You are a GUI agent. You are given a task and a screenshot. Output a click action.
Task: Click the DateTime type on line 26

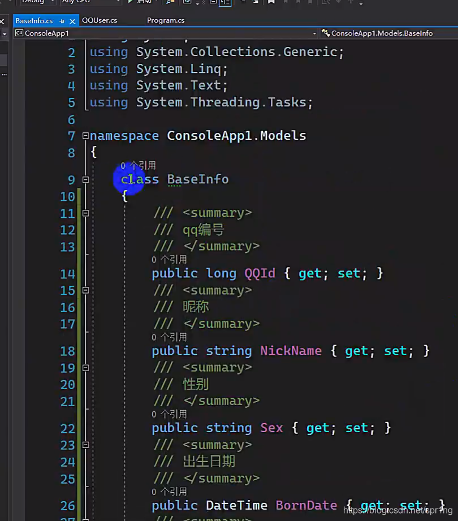tap(236, 505)
